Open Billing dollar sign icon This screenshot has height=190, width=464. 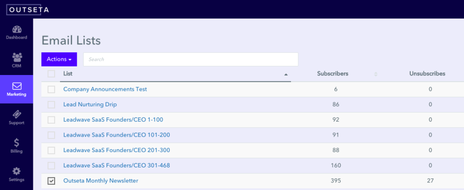16,142
